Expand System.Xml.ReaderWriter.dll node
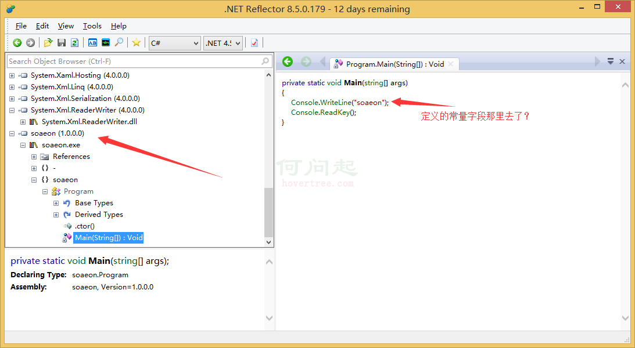This screenshot has height=348, width=635. 23,122
